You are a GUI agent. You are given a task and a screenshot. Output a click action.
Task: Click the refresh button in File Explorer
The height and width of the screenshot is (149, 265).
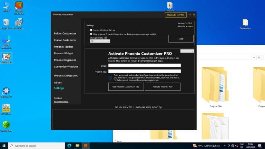[259, 58]
